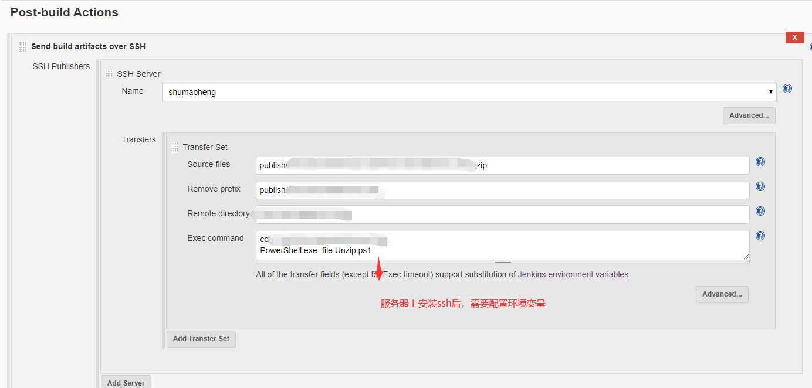Click the Add Server button
Viewport: 812px width, 388px height.
pyautogui.click(x=126, y=382)
